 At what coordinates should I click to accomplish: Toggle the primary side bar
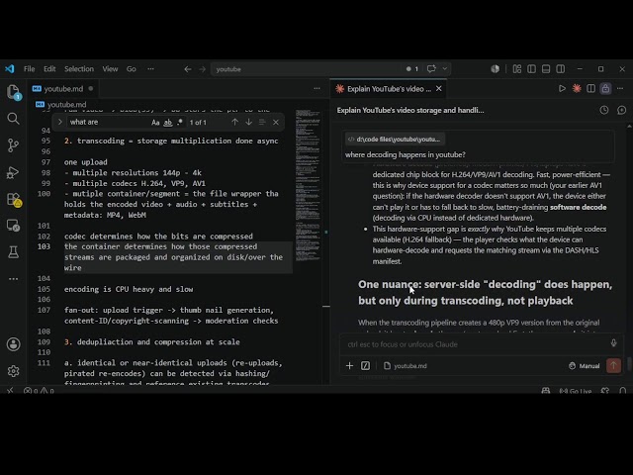coord(532,68)
